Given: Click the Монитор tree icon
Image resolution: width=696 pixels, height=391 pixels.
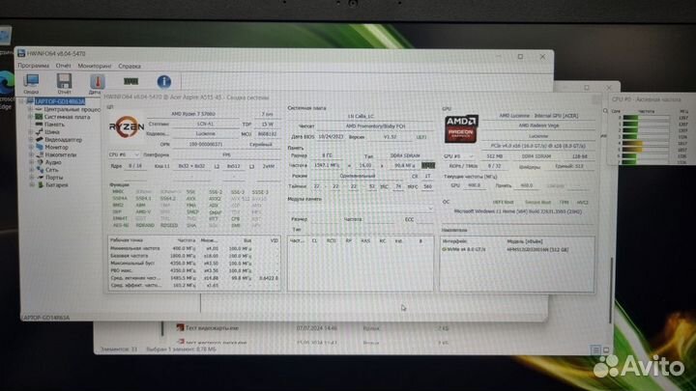Looking at the screenshot, I should pyautogui.click(x=40, y=147).
